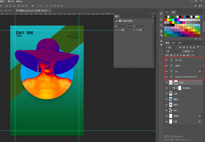This screenshot has width=205, height=142.
Task: Hide the 背景 layer using eye icon
Action: (167, 122)
